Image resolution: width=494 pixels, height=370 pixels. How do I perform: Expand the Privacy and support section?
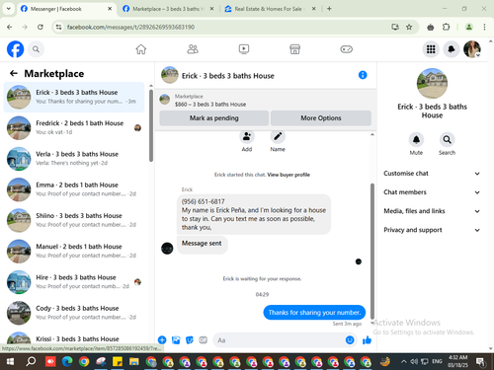pyautogui.click(x=432, y=230)
